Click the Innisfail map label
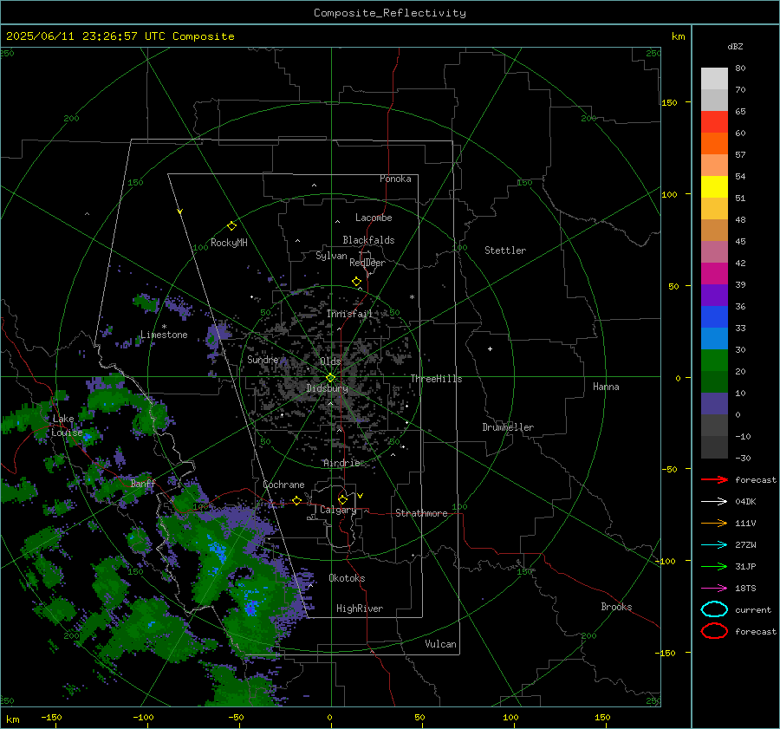The width and height of the screenshot is (780, 729). click(x=349, y=314)
